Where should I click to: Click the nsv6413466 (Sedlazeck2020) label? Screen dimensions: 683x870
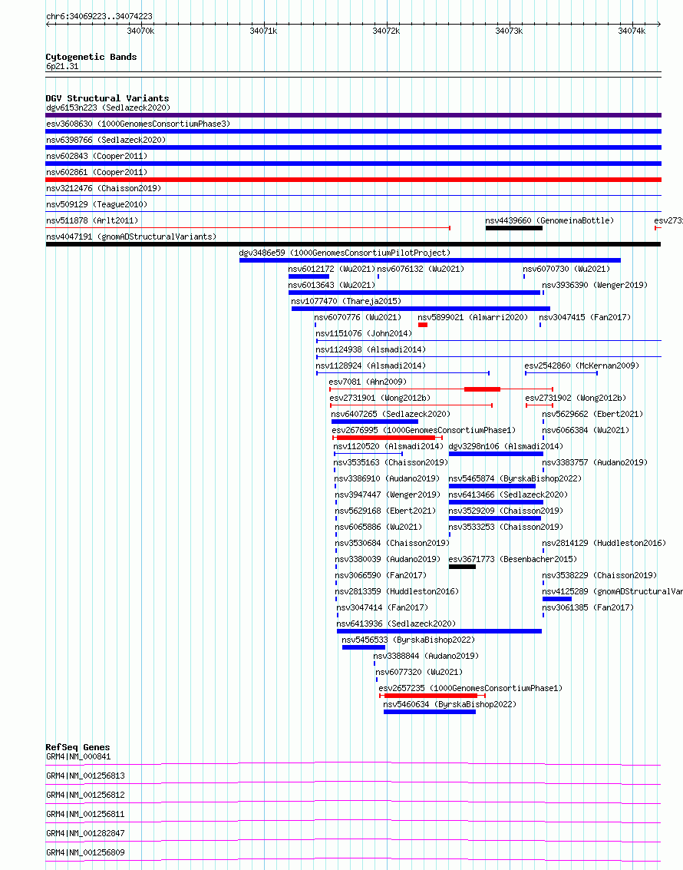(508, 494)
